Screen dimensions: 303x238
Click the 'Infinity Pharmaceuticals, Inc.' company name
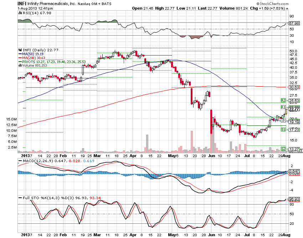(52, 4)
